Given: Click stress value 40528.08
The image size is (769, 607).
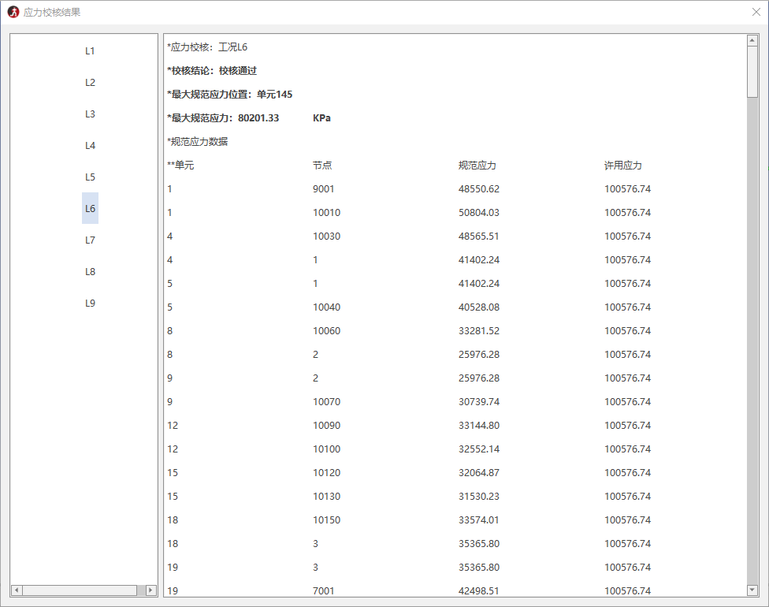Looking at the screenshot, I should 479,307.
